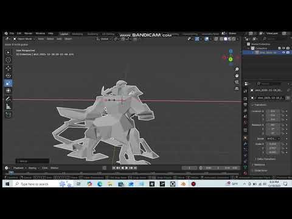Open the Tool properties tab icon

coord(245,91)
